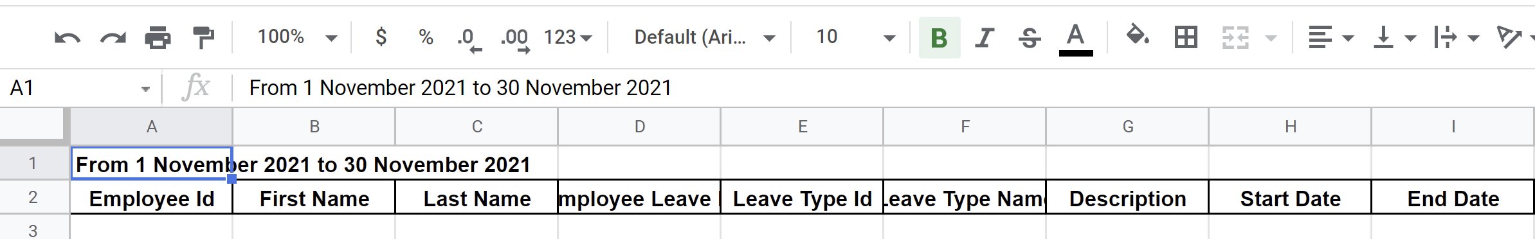This screenshot has height=239, width=1535.
Task: Toggle Italic formatting button
Action: [x=985, y=38]
